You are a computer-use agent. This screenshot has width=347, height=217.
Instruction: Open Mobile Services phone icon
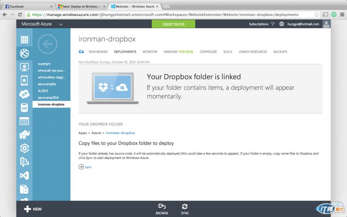pyautogui.click(x=24, y=80)
